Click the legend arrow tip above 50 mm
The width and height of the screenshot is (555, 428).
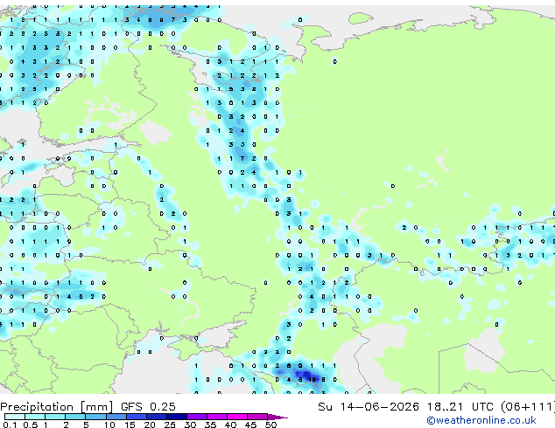point(277,417)
